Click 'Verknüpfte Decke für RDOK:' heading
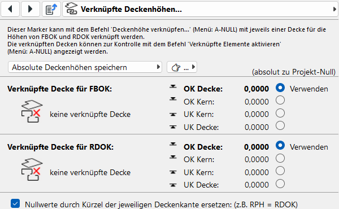 click(x=60, y=147)
